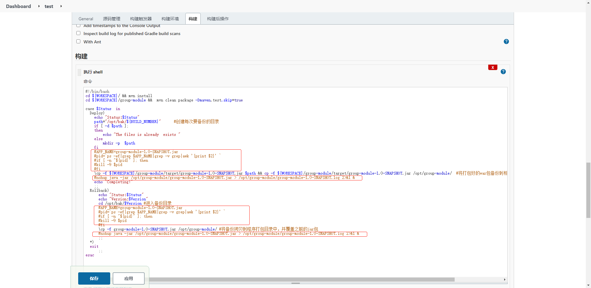Open help for With Ant option
Image resolution: width=591 pixels, height=288 pixels.
pyautogui.click(x=506, y=41)
